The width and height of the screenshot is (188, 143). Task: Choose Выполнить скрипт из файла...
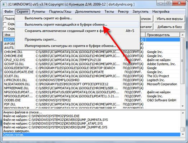click(x=77, y=18)
